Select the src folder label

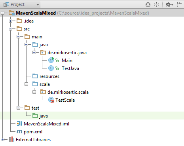point(27,29)
